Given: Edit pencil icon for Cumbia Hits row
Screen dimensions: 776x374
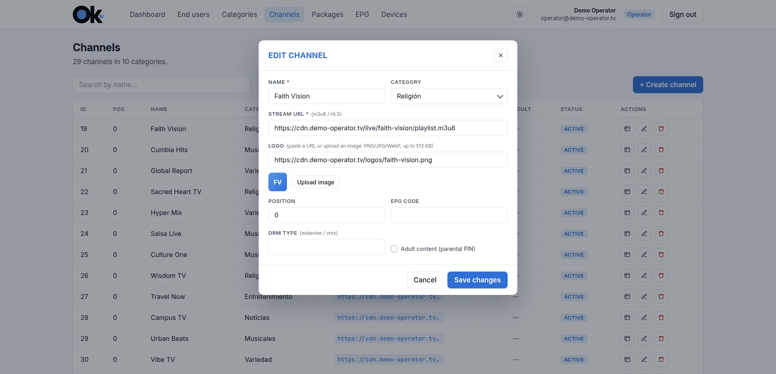Looking at the screenshot, I should click(x=644, y=150).
